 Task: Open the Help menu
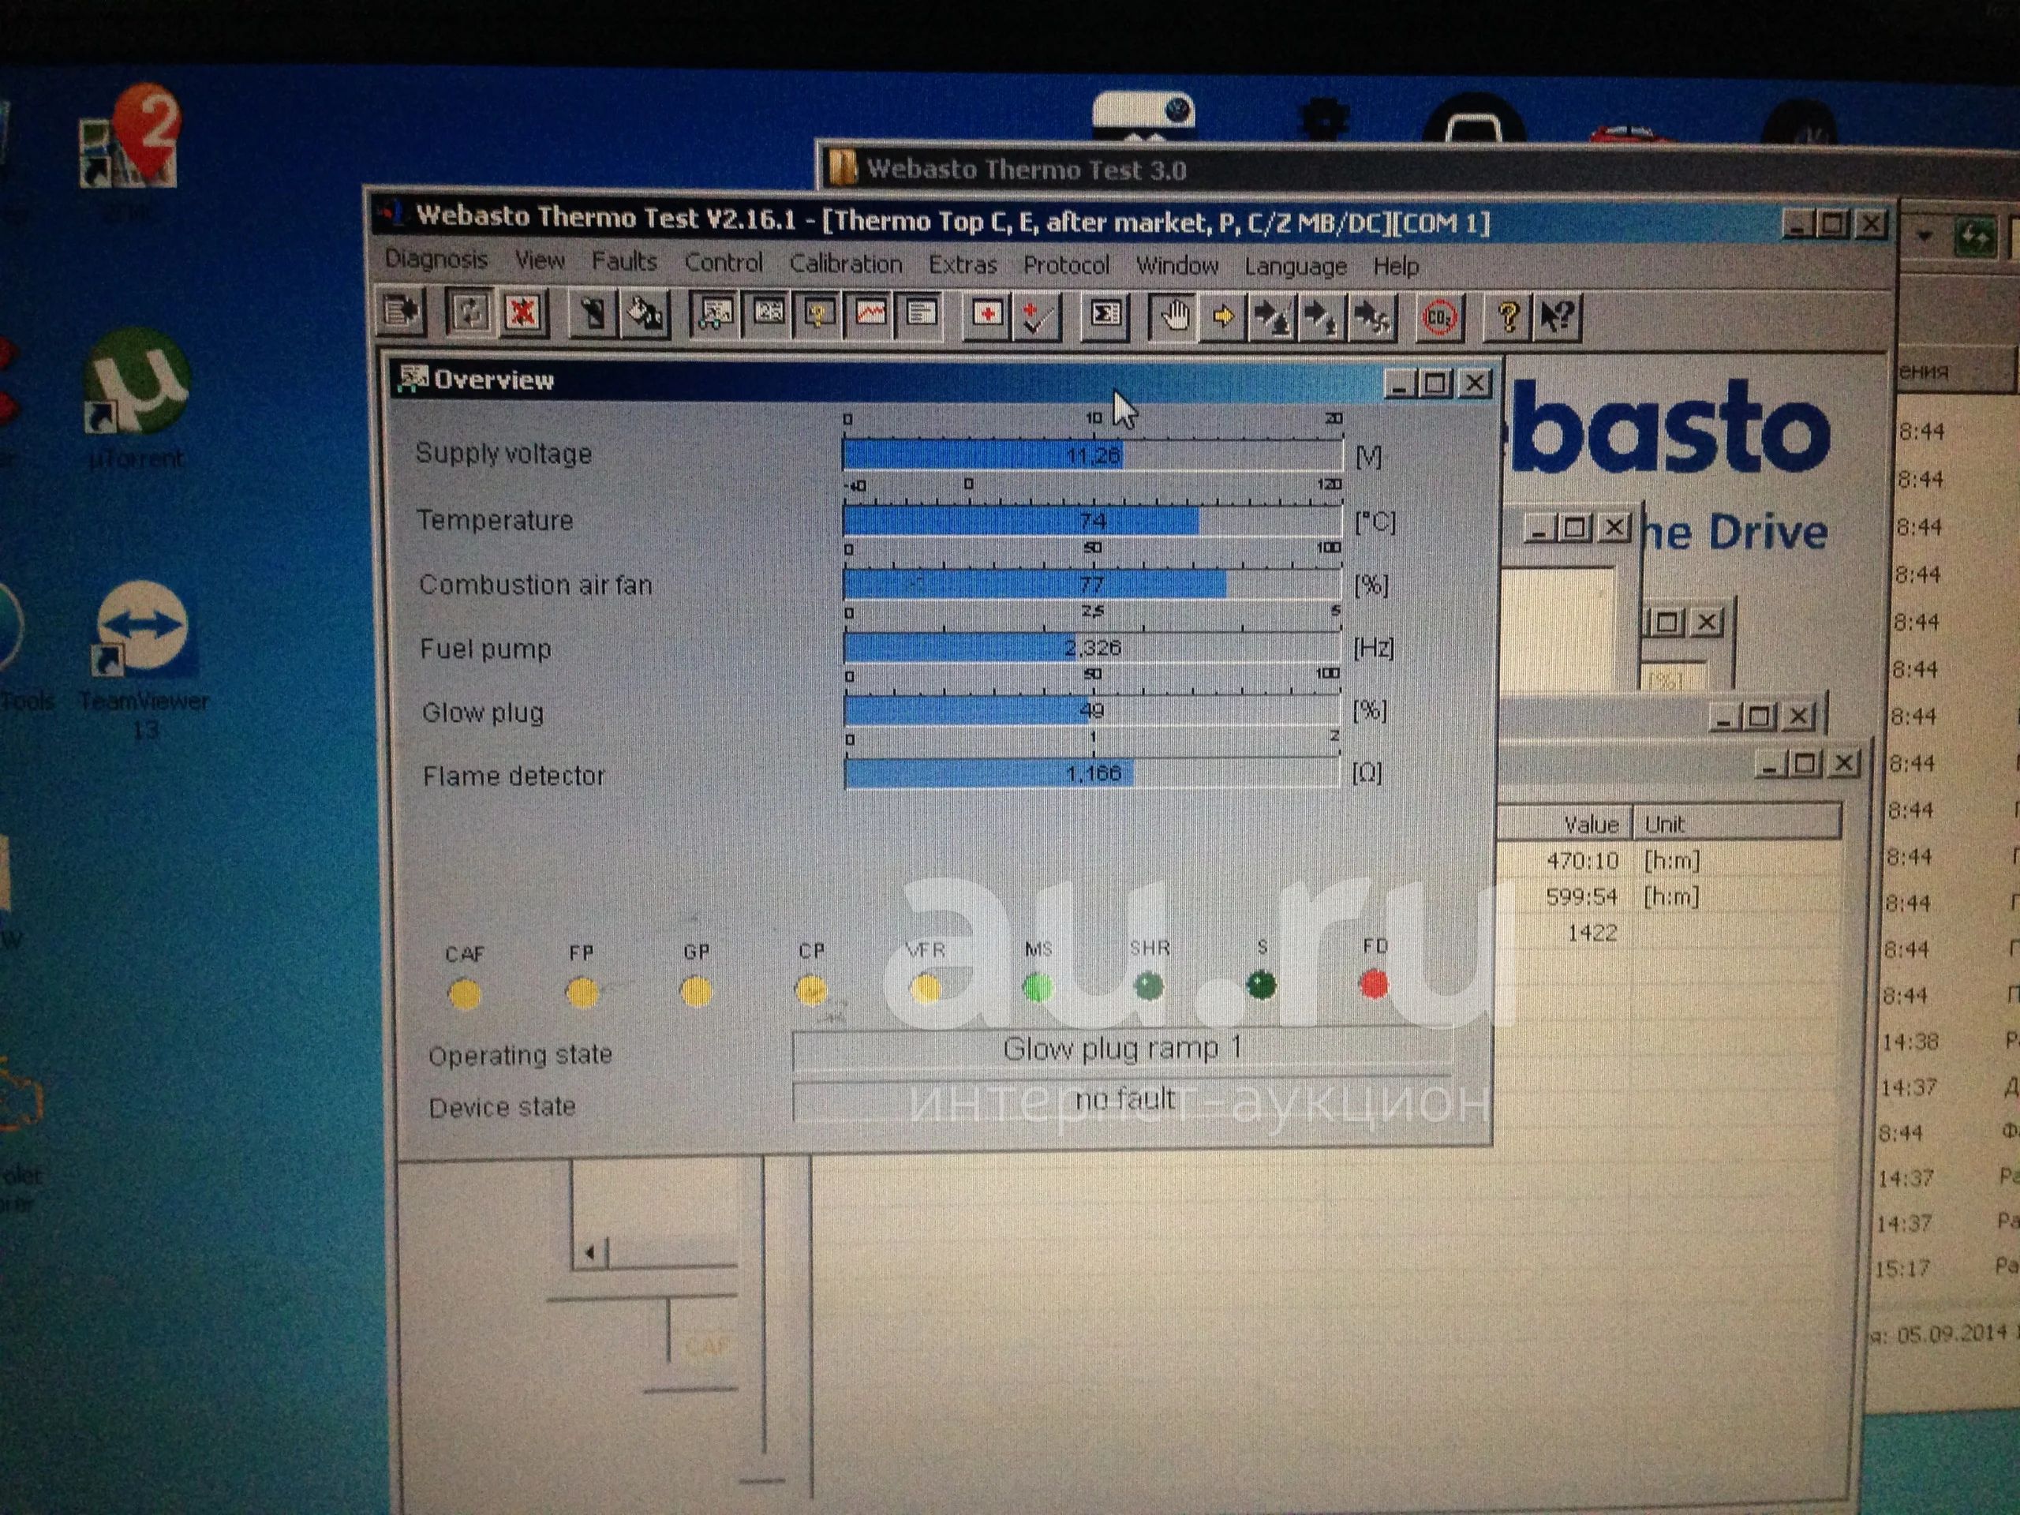(x=1395, y=267)
